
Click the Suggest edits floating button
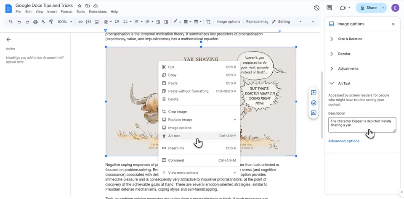[x=314, y=113]
